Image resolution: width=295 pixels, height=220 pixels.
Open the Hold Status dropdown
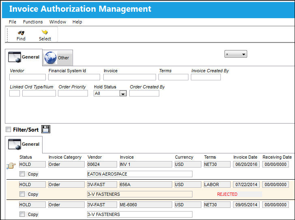[x=123, y=94]
